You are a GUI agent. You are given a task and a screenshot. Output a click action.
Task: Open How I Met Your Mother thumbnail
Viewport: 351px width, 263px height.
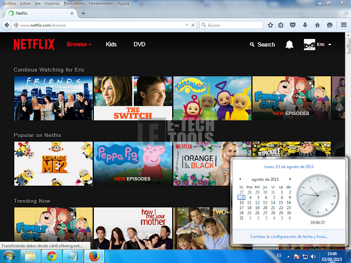(x=133, y=228)
